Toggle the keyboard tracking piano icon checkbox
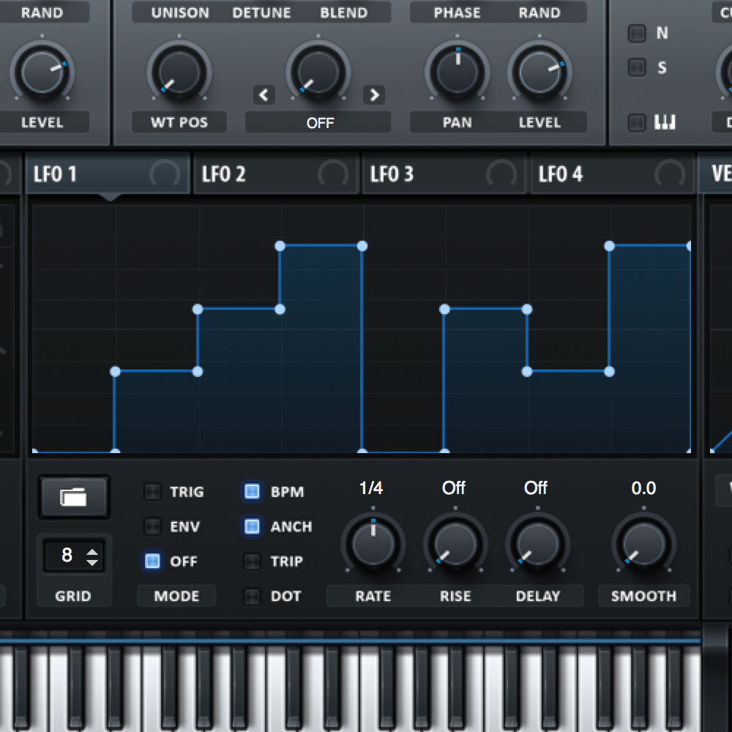This screenshot has width=732, height=732. pos(637,122)
